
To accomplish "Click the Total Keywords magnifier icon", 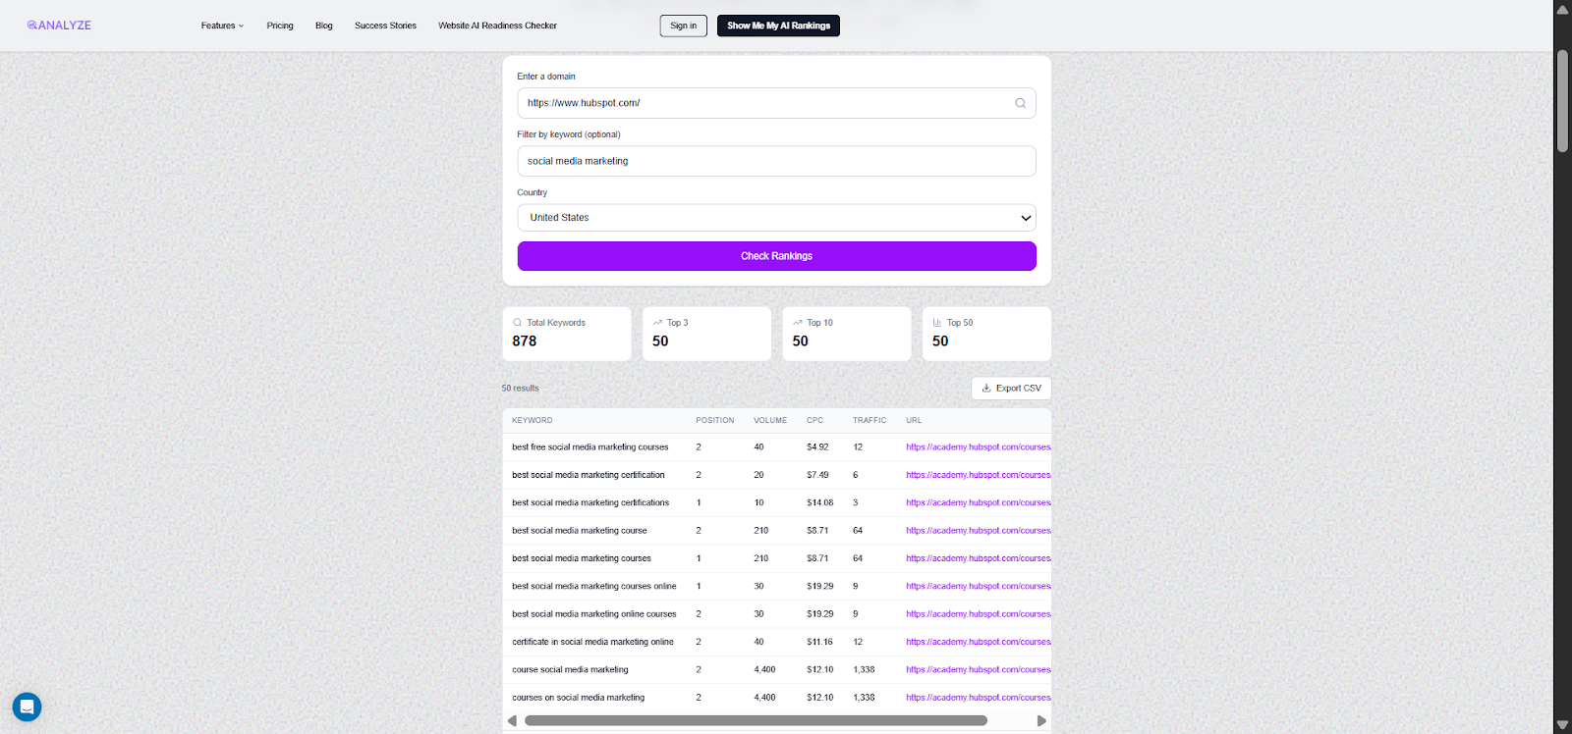I will coord(518,323).
